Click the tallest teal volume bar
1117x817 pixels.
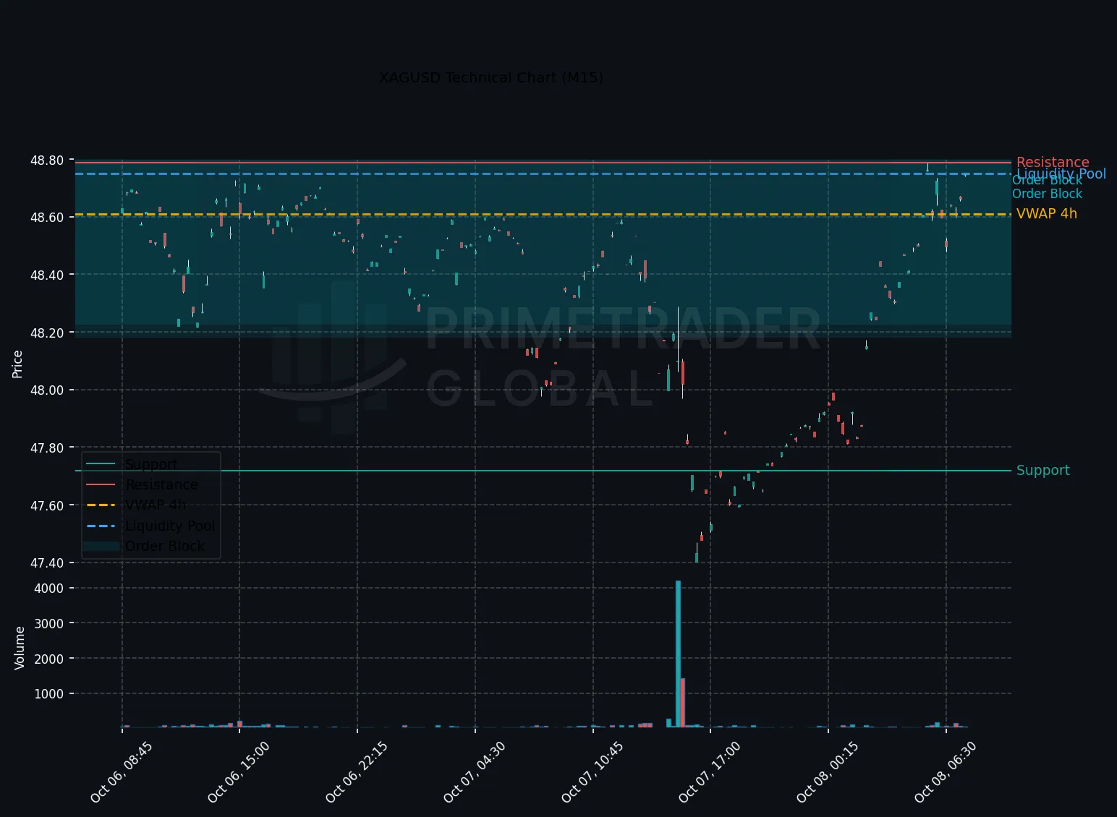click(x=678, y=654)
